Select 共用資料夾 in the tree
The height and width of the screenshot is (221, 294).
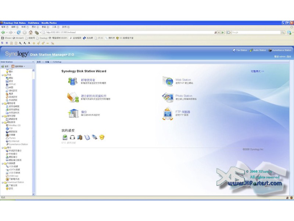pos(13,113)
